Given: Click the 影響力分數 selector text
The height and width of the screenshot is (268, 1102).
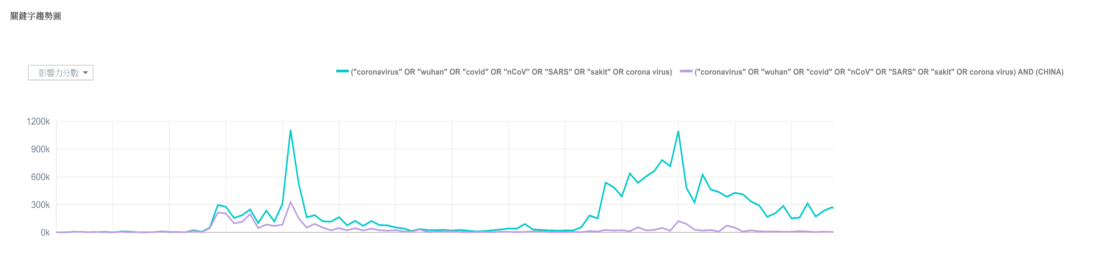Looking at the screenshot, I should (59, 73).
